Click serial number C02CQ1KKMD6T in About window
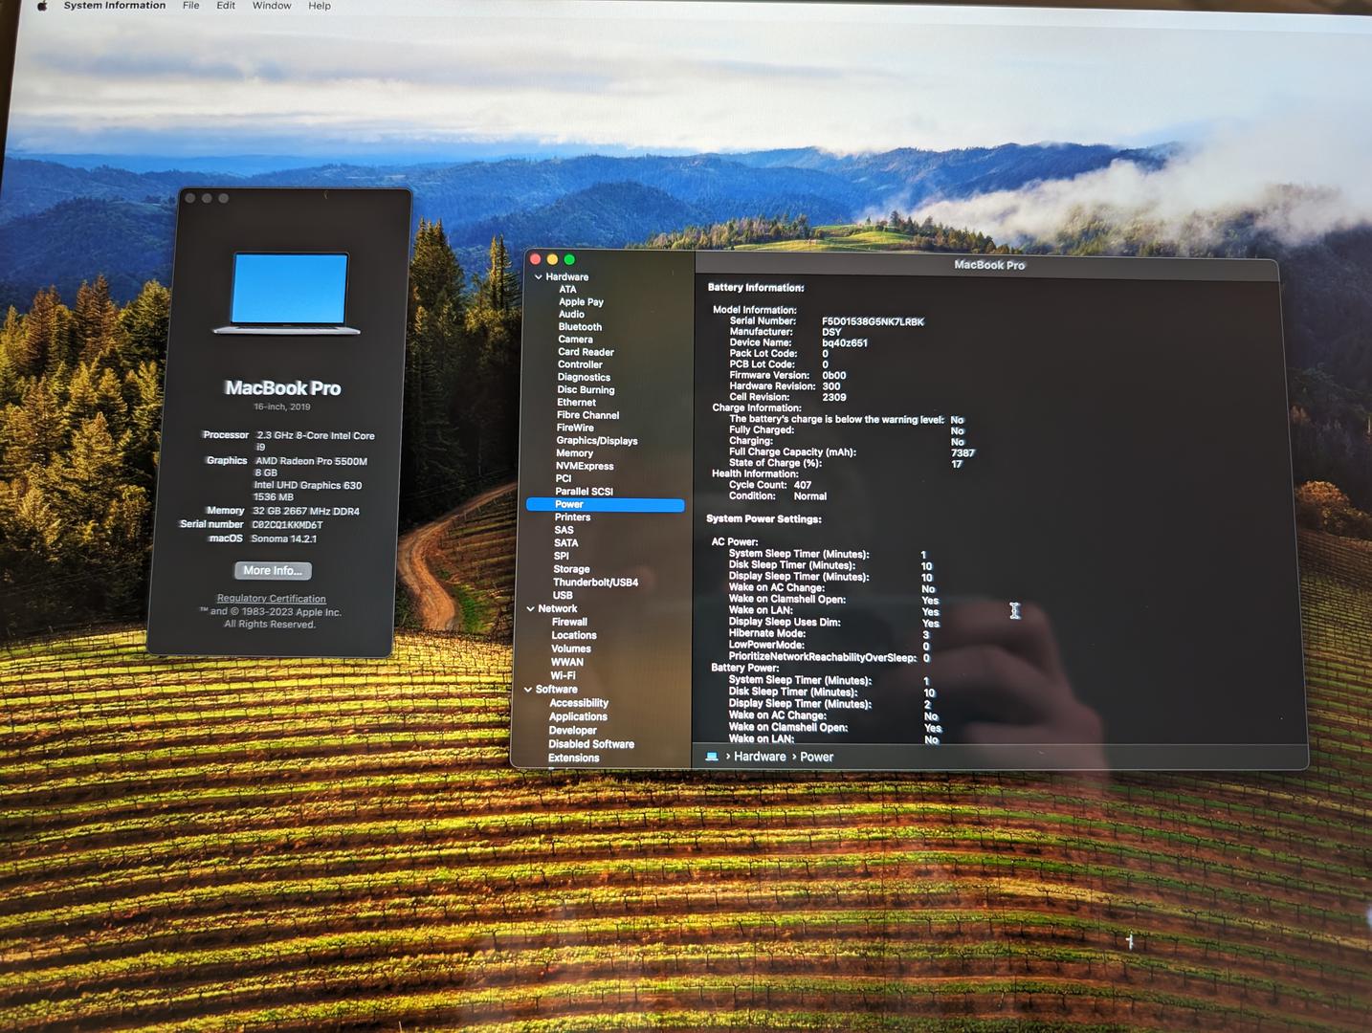Viewport: 1372px width, 1033px height. (287, 525)
